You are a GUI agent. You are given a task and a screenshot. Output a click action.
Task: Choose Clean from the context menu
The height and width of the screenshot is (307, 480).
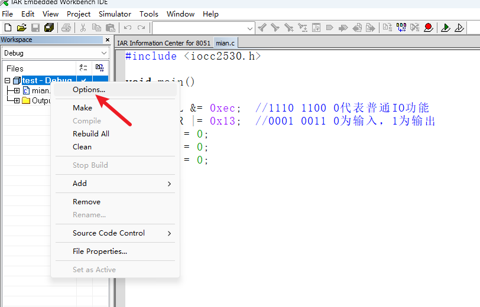point(115,147)
